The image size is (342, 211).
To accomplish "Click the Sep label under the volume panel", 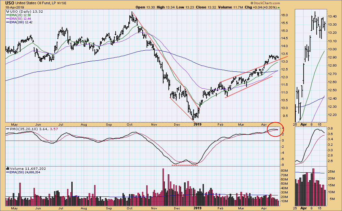I will click(109, 208).
